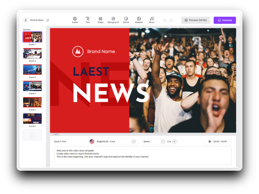
Task: Increase speech speed with plus button
Action: pyautogui.click(x=174, y=142)
